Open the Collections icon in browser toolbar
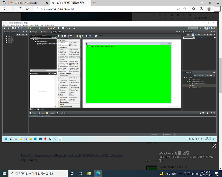The height and width of the screenshot is (177, 222). click(201, 9)
